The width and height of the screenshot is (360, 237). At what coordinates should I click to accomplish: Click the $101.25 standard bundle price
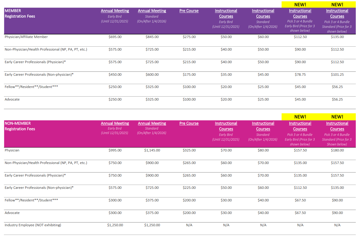(x=337, y=75)
